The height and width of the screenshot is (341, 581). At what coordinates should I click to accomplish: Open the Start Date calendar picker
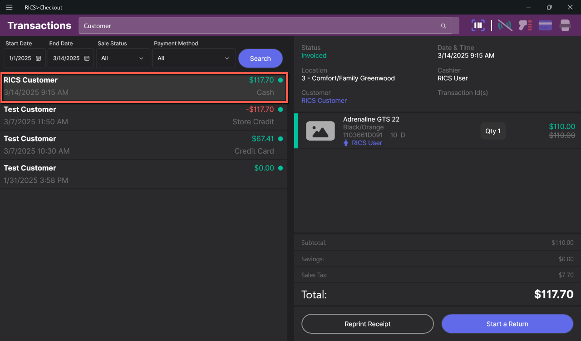click(x=39, y=58)
